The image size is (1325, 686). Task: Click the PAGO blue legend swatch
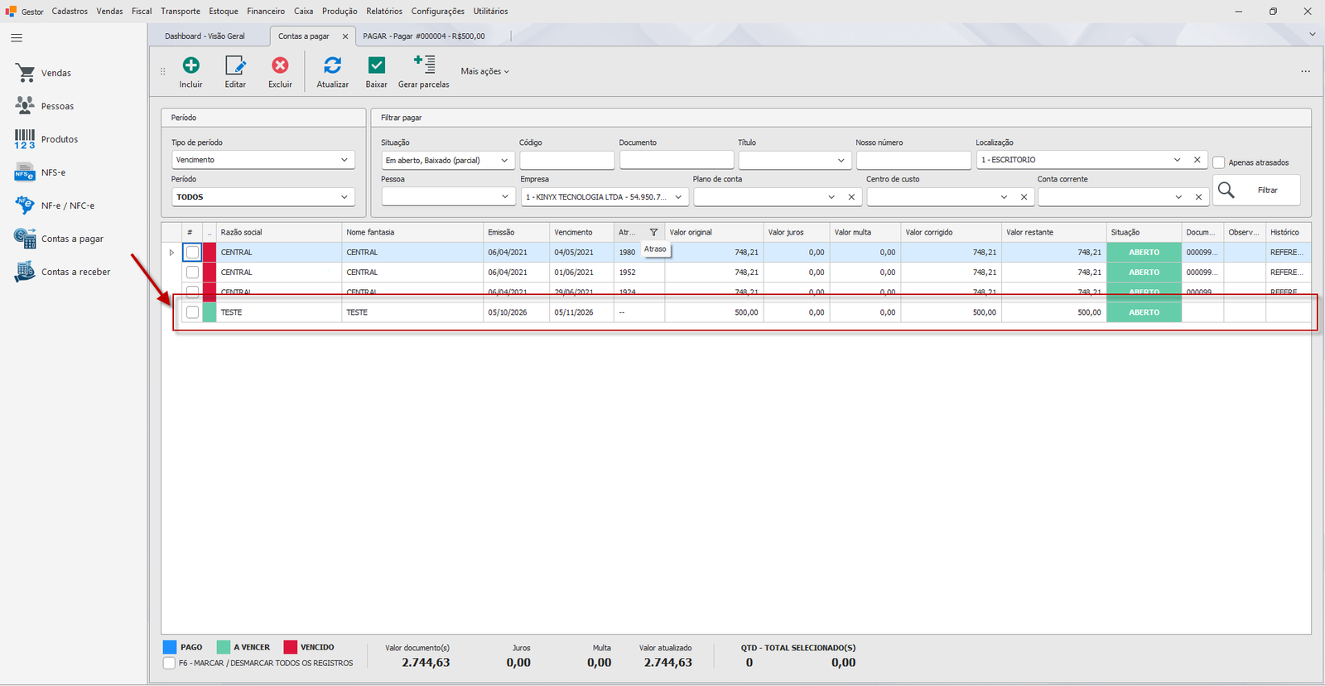pos(170,647)
